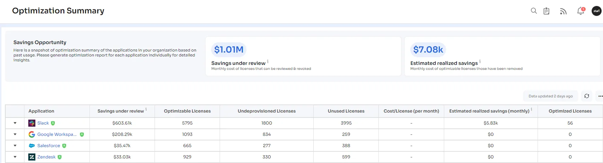
Task: Expand the Zendesk row
Action: point(15,157)
